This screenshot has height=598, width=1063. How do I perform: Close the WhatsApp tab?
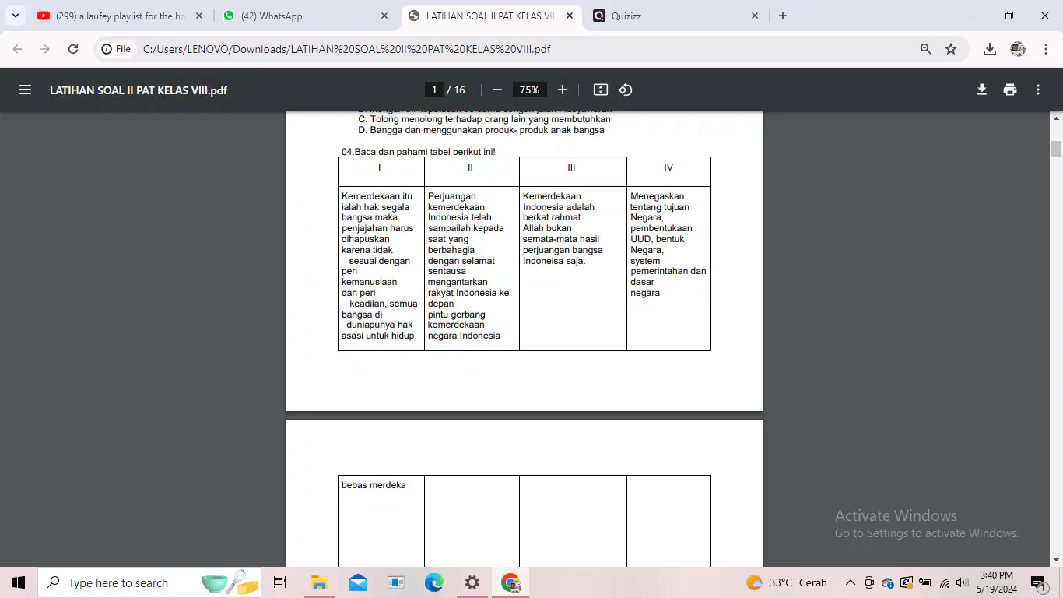[384, 16]
